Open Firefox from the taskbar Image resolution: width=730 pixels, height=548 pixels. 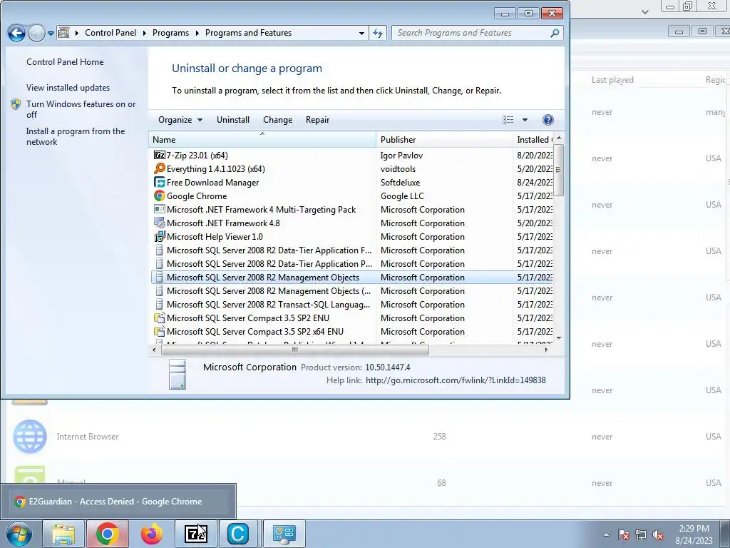pyautogui.click(x=152, y=534)
